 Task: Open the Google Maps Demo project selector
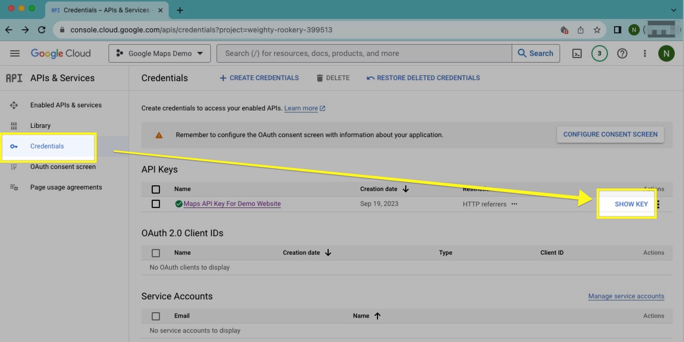[x=159, y=53]
